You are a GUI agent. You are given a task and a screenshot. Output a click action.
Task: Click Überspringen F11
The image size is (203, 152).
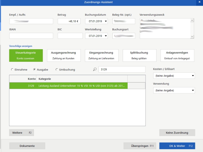[x=140, y=146]
